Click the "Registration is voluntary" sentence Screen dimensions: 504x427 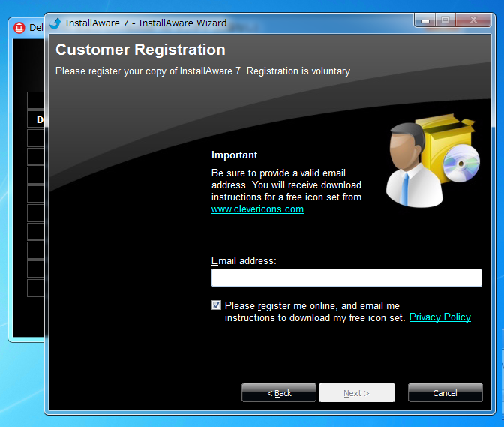click(299, 71)
